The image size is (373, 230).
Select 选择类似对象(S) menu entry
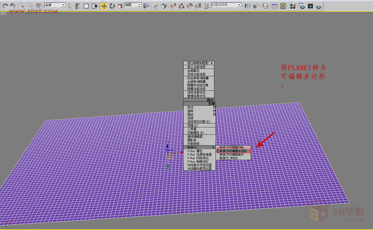(x=200, y=122)
